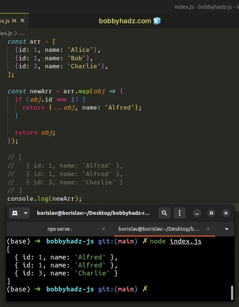Expand the terminal tab list dropdown
239x307 pixels.
pyautogui.click(x=227, y=229)
